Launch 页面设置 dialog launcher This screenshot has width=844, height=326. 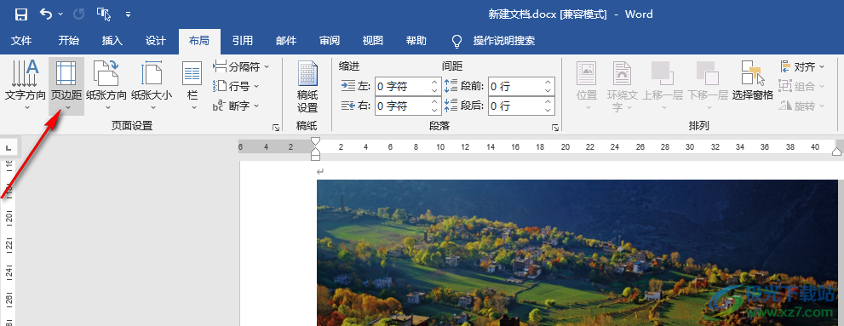(x=276, y=128)
